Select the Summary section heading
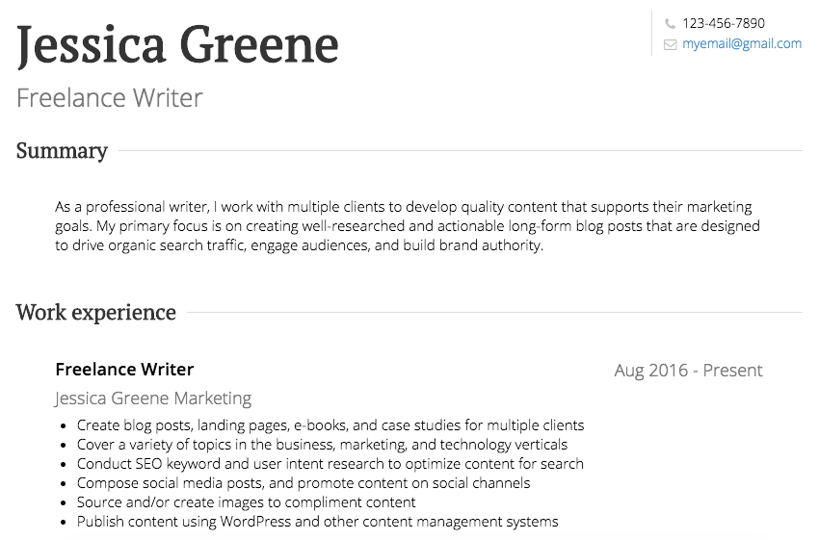 coord(62,151)
